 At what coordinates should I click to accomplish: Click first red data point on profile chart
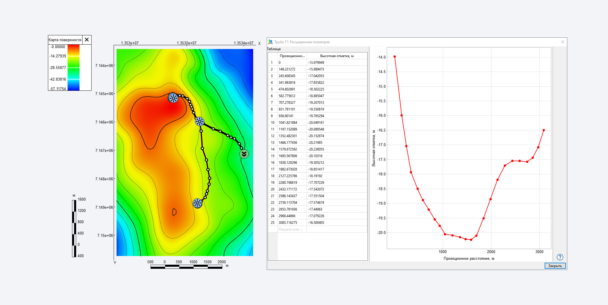395,57
